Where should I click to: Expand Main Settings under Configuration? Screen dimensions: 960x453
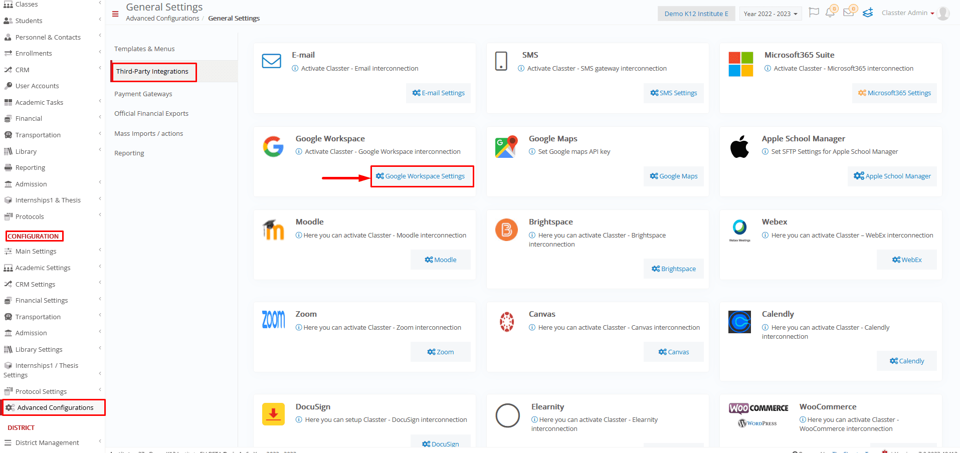52,251
